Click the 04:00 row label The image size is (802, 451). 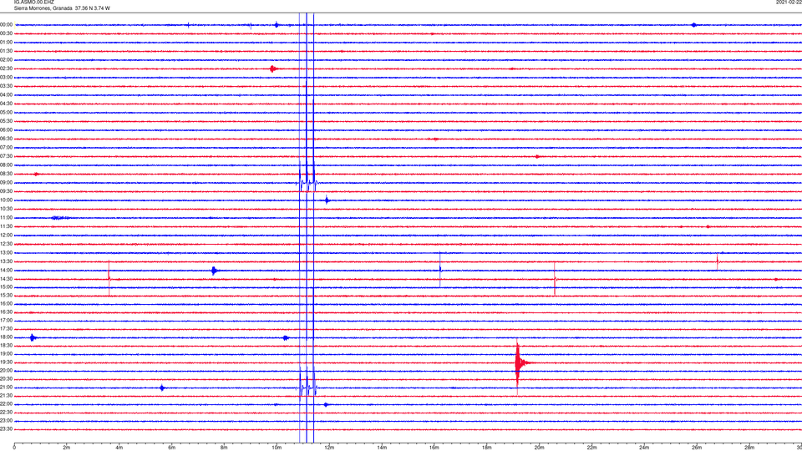pyautogui.click(x=6, y=94)
